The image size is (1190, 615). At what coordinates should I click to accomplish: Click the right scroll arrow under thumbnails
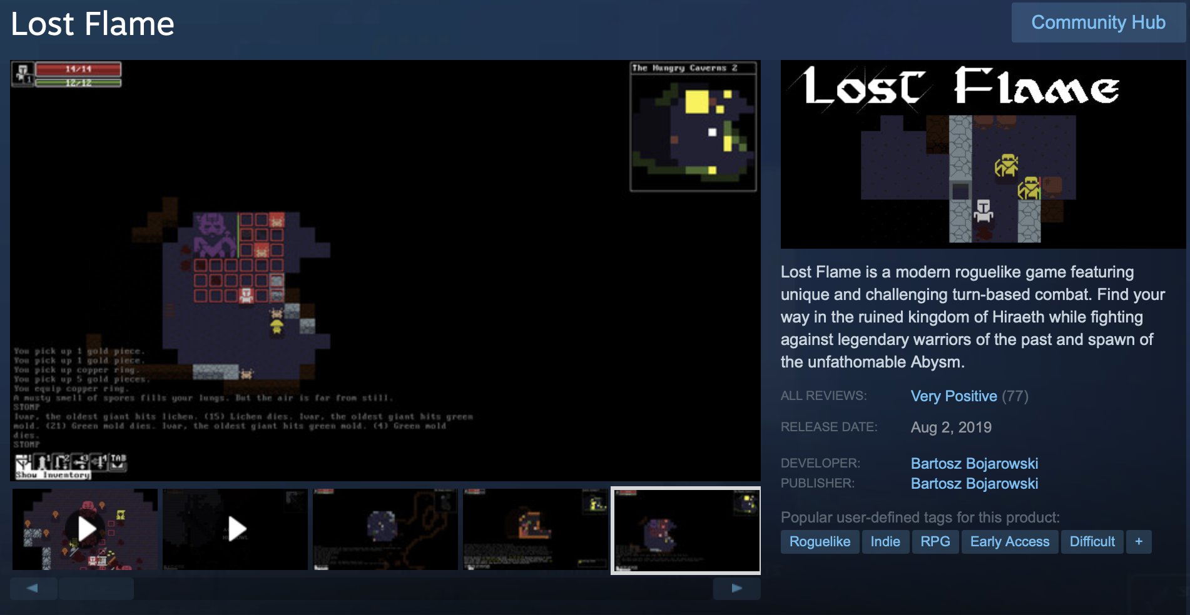737,588
